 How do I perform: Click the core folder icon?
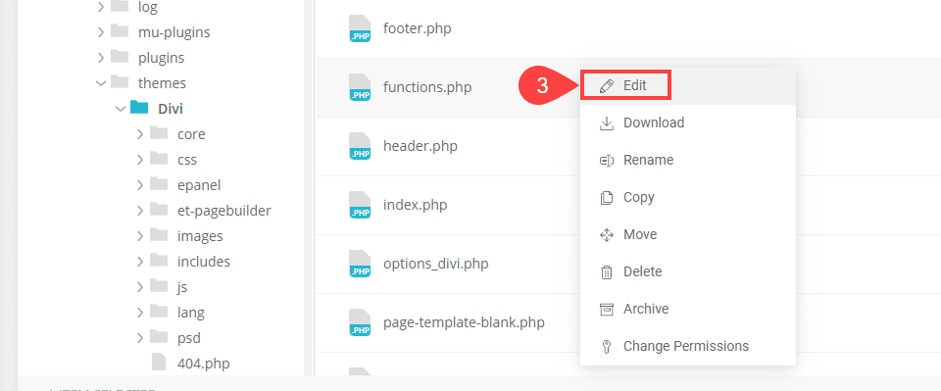159,133
